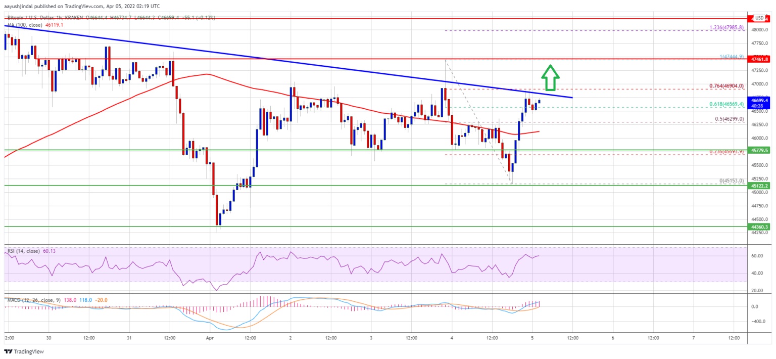The height and width of the screenshot is (359, 776).
Task: Click the 31 date label on the time axis
Action: pos(129,337)
